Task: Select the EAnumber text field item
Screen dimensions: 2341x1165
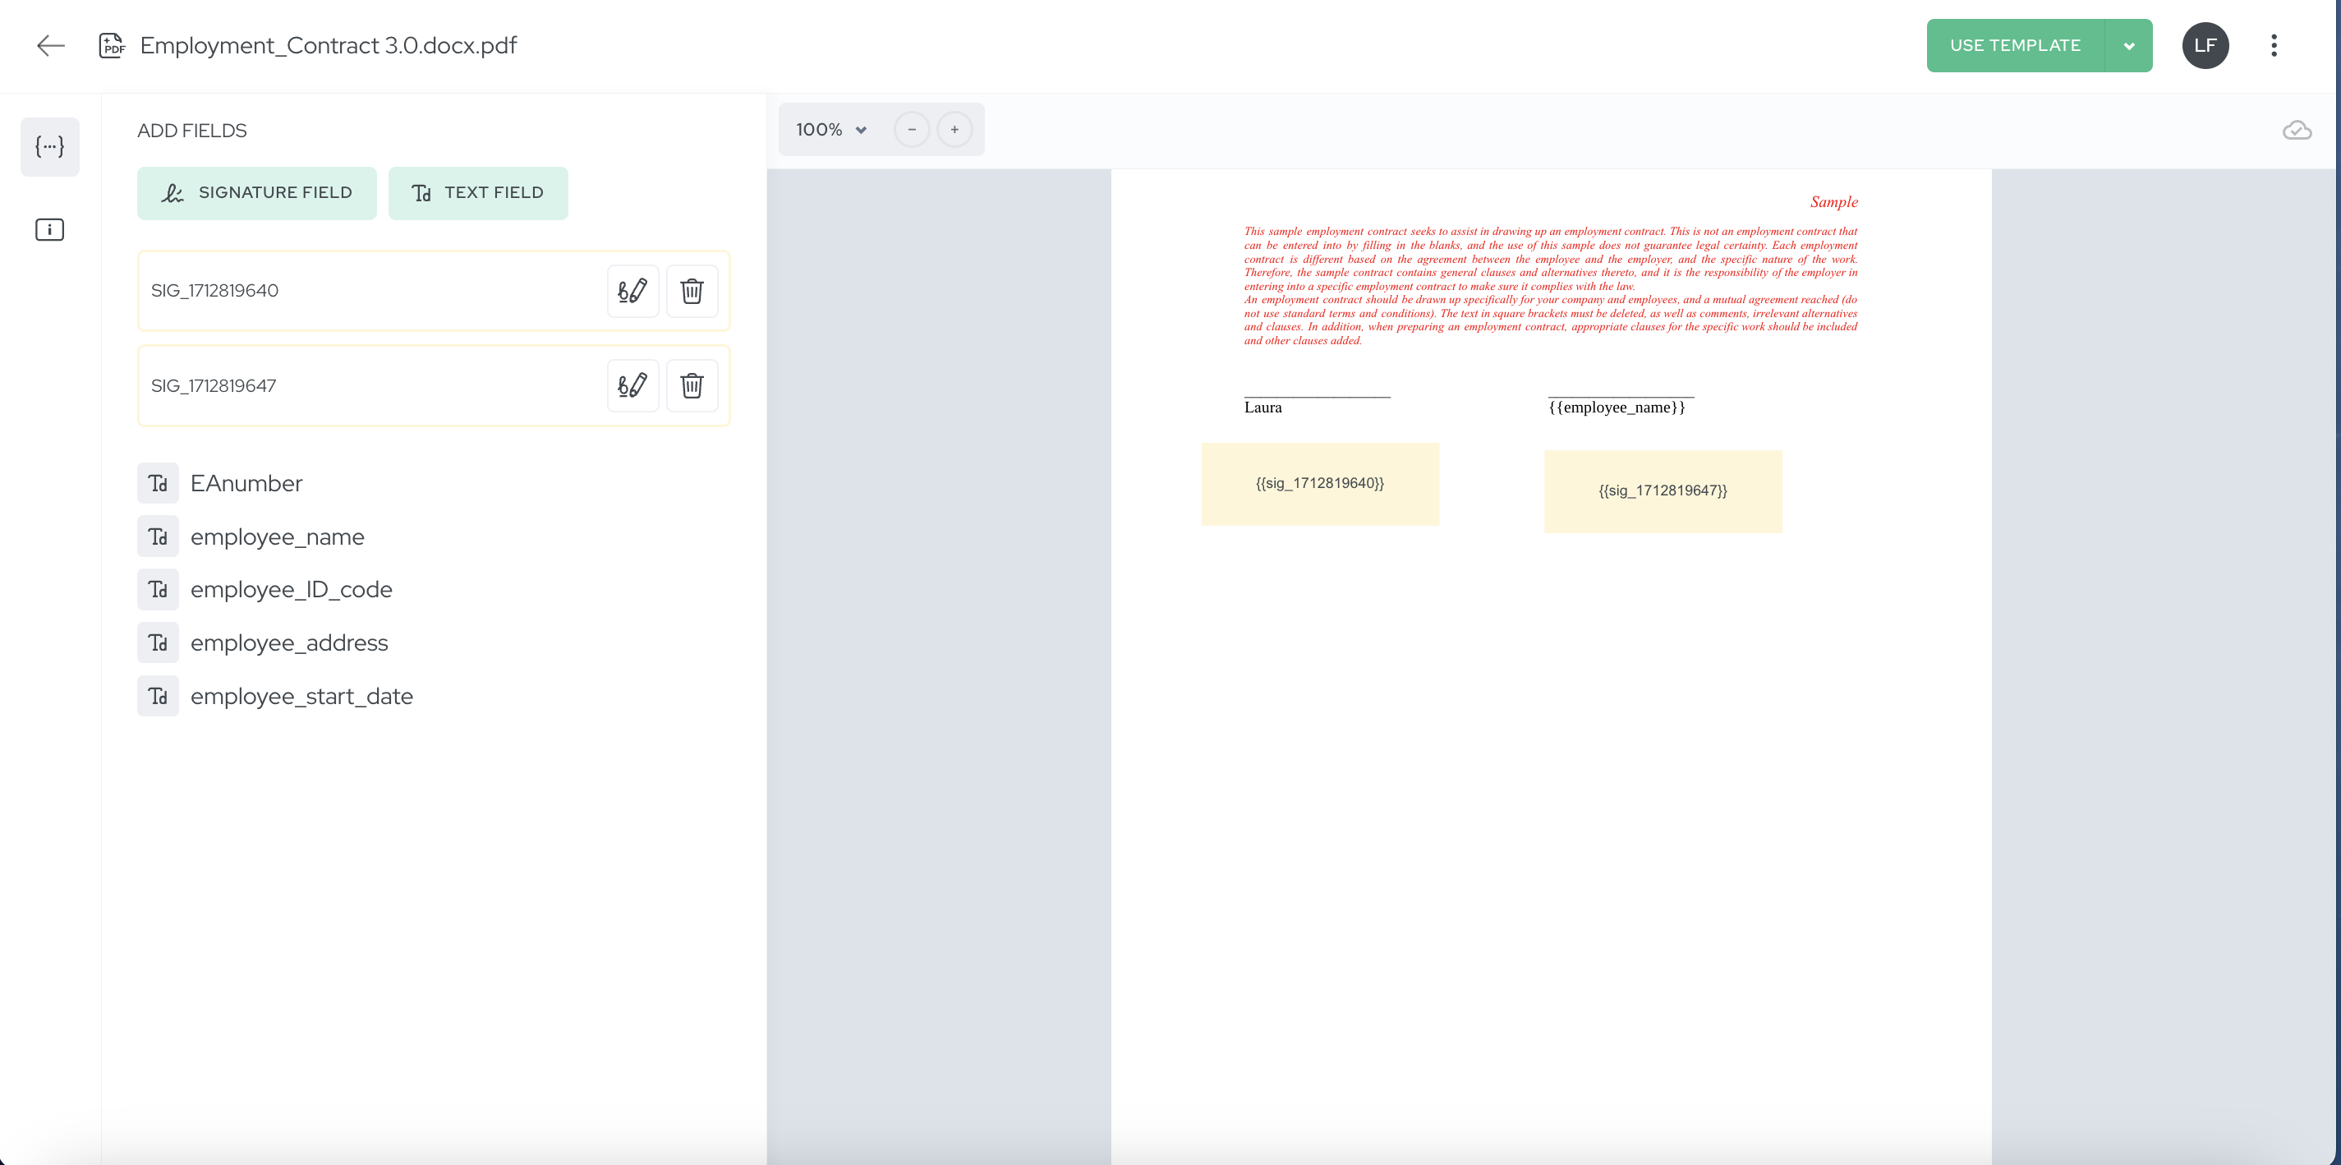Action: (x=246, y=483)
